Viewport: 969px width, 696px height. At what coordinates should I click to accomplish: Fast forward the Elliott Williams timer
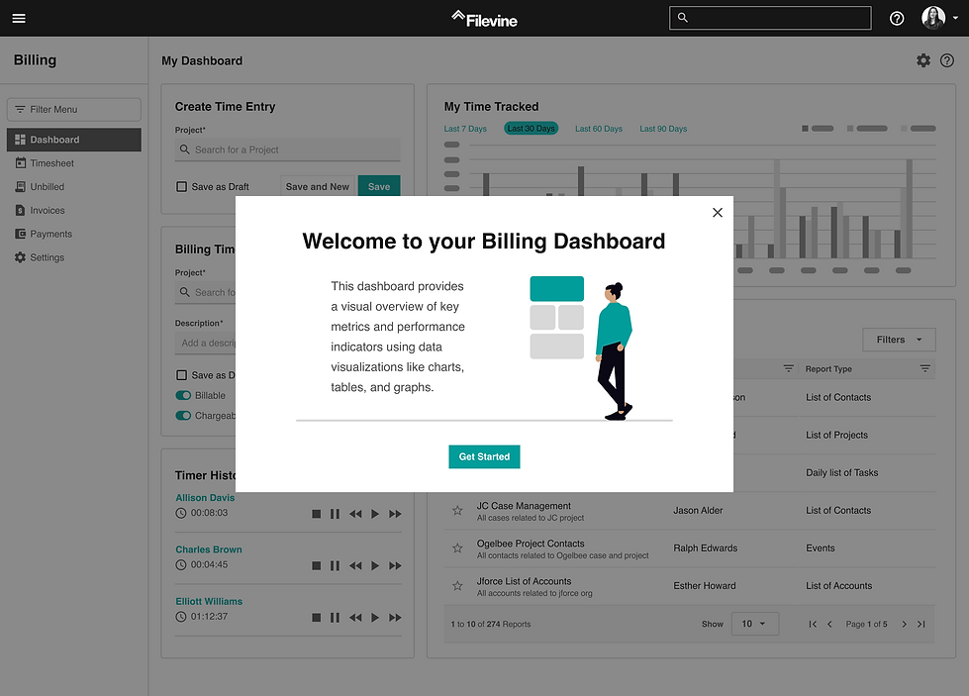396,618
